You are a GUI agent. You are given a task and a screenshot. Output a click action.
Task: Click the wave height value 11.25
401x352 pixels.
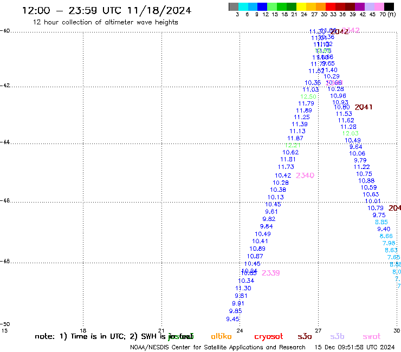pyautogui.click(x=302, y=118)
